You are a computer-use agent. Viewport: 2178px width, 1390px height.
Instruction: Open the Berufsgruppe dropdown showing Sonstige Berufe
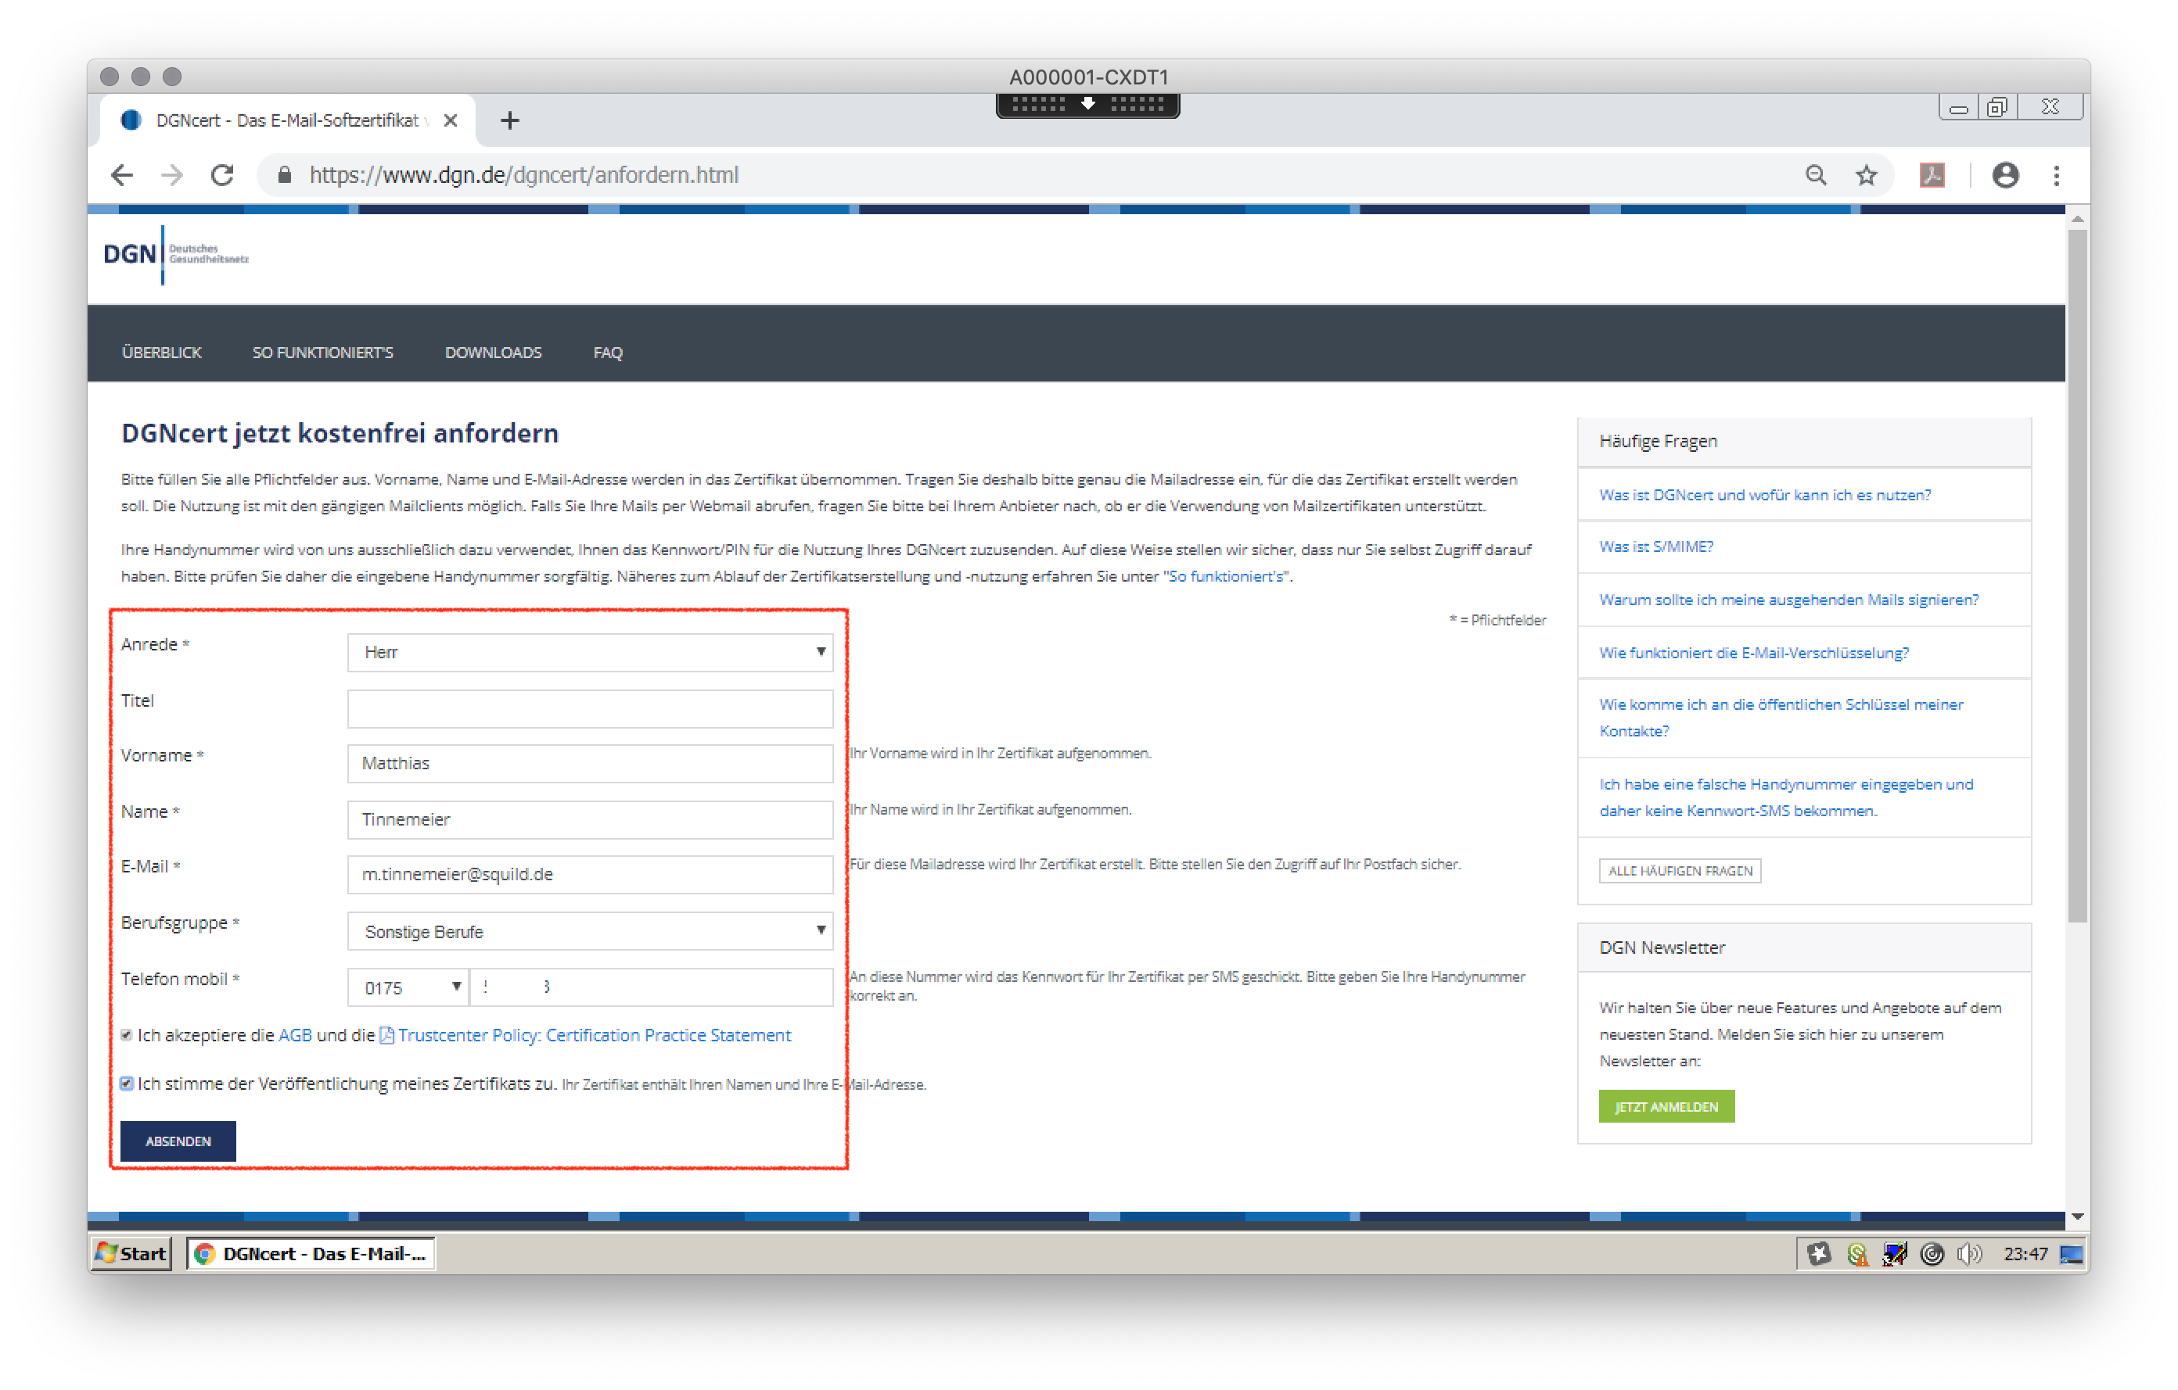click(x=590, y=931)
